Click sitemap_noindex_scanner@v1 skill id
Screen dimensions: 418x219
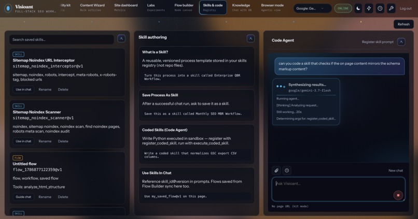(x=43, y=118)
